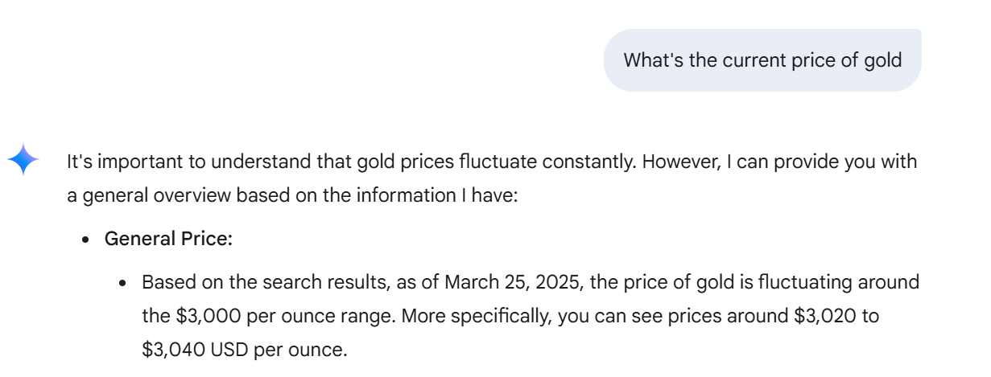Click the user's gold price message bubble
This screenshot has width=991, height=377.
click(x=762, y=60)
